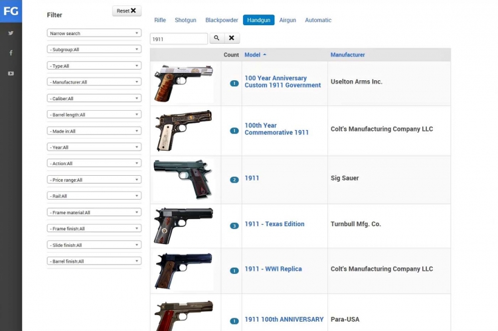Open the Sig Sauer 1911 model link
The image size is (498, 331).
252,178
